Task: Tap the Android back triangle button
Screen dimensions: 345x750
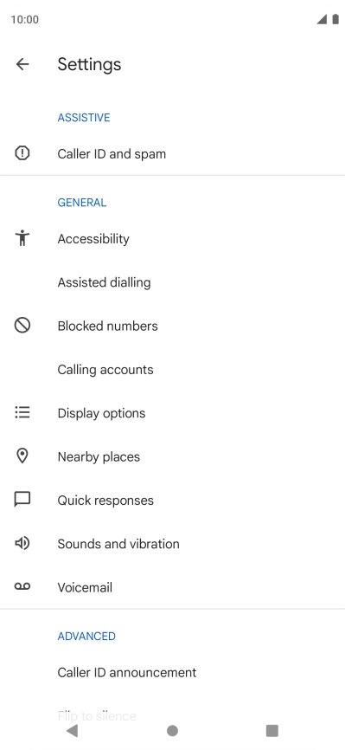Action: tap(72, 730)
